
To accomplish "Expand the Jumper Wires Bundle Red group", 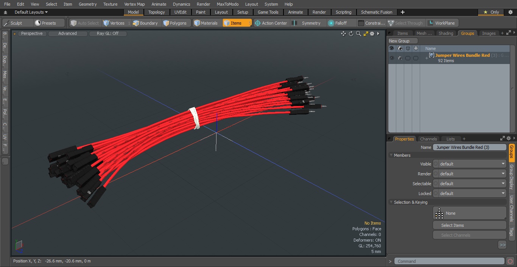I will pos(427,58).
